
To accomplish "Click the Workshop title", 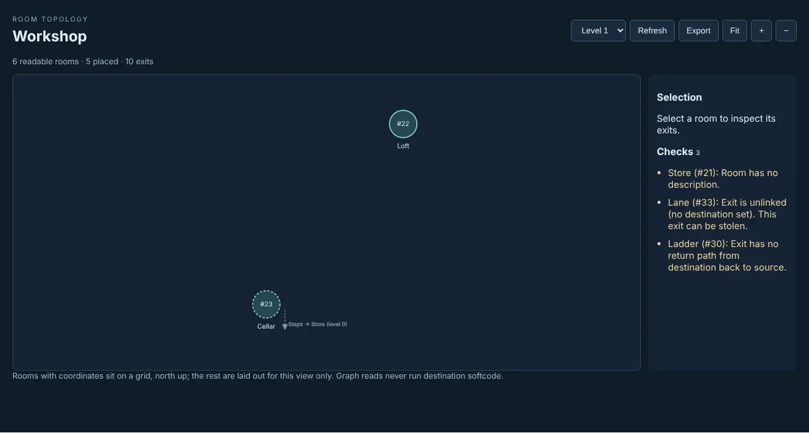I will point(49,36).
